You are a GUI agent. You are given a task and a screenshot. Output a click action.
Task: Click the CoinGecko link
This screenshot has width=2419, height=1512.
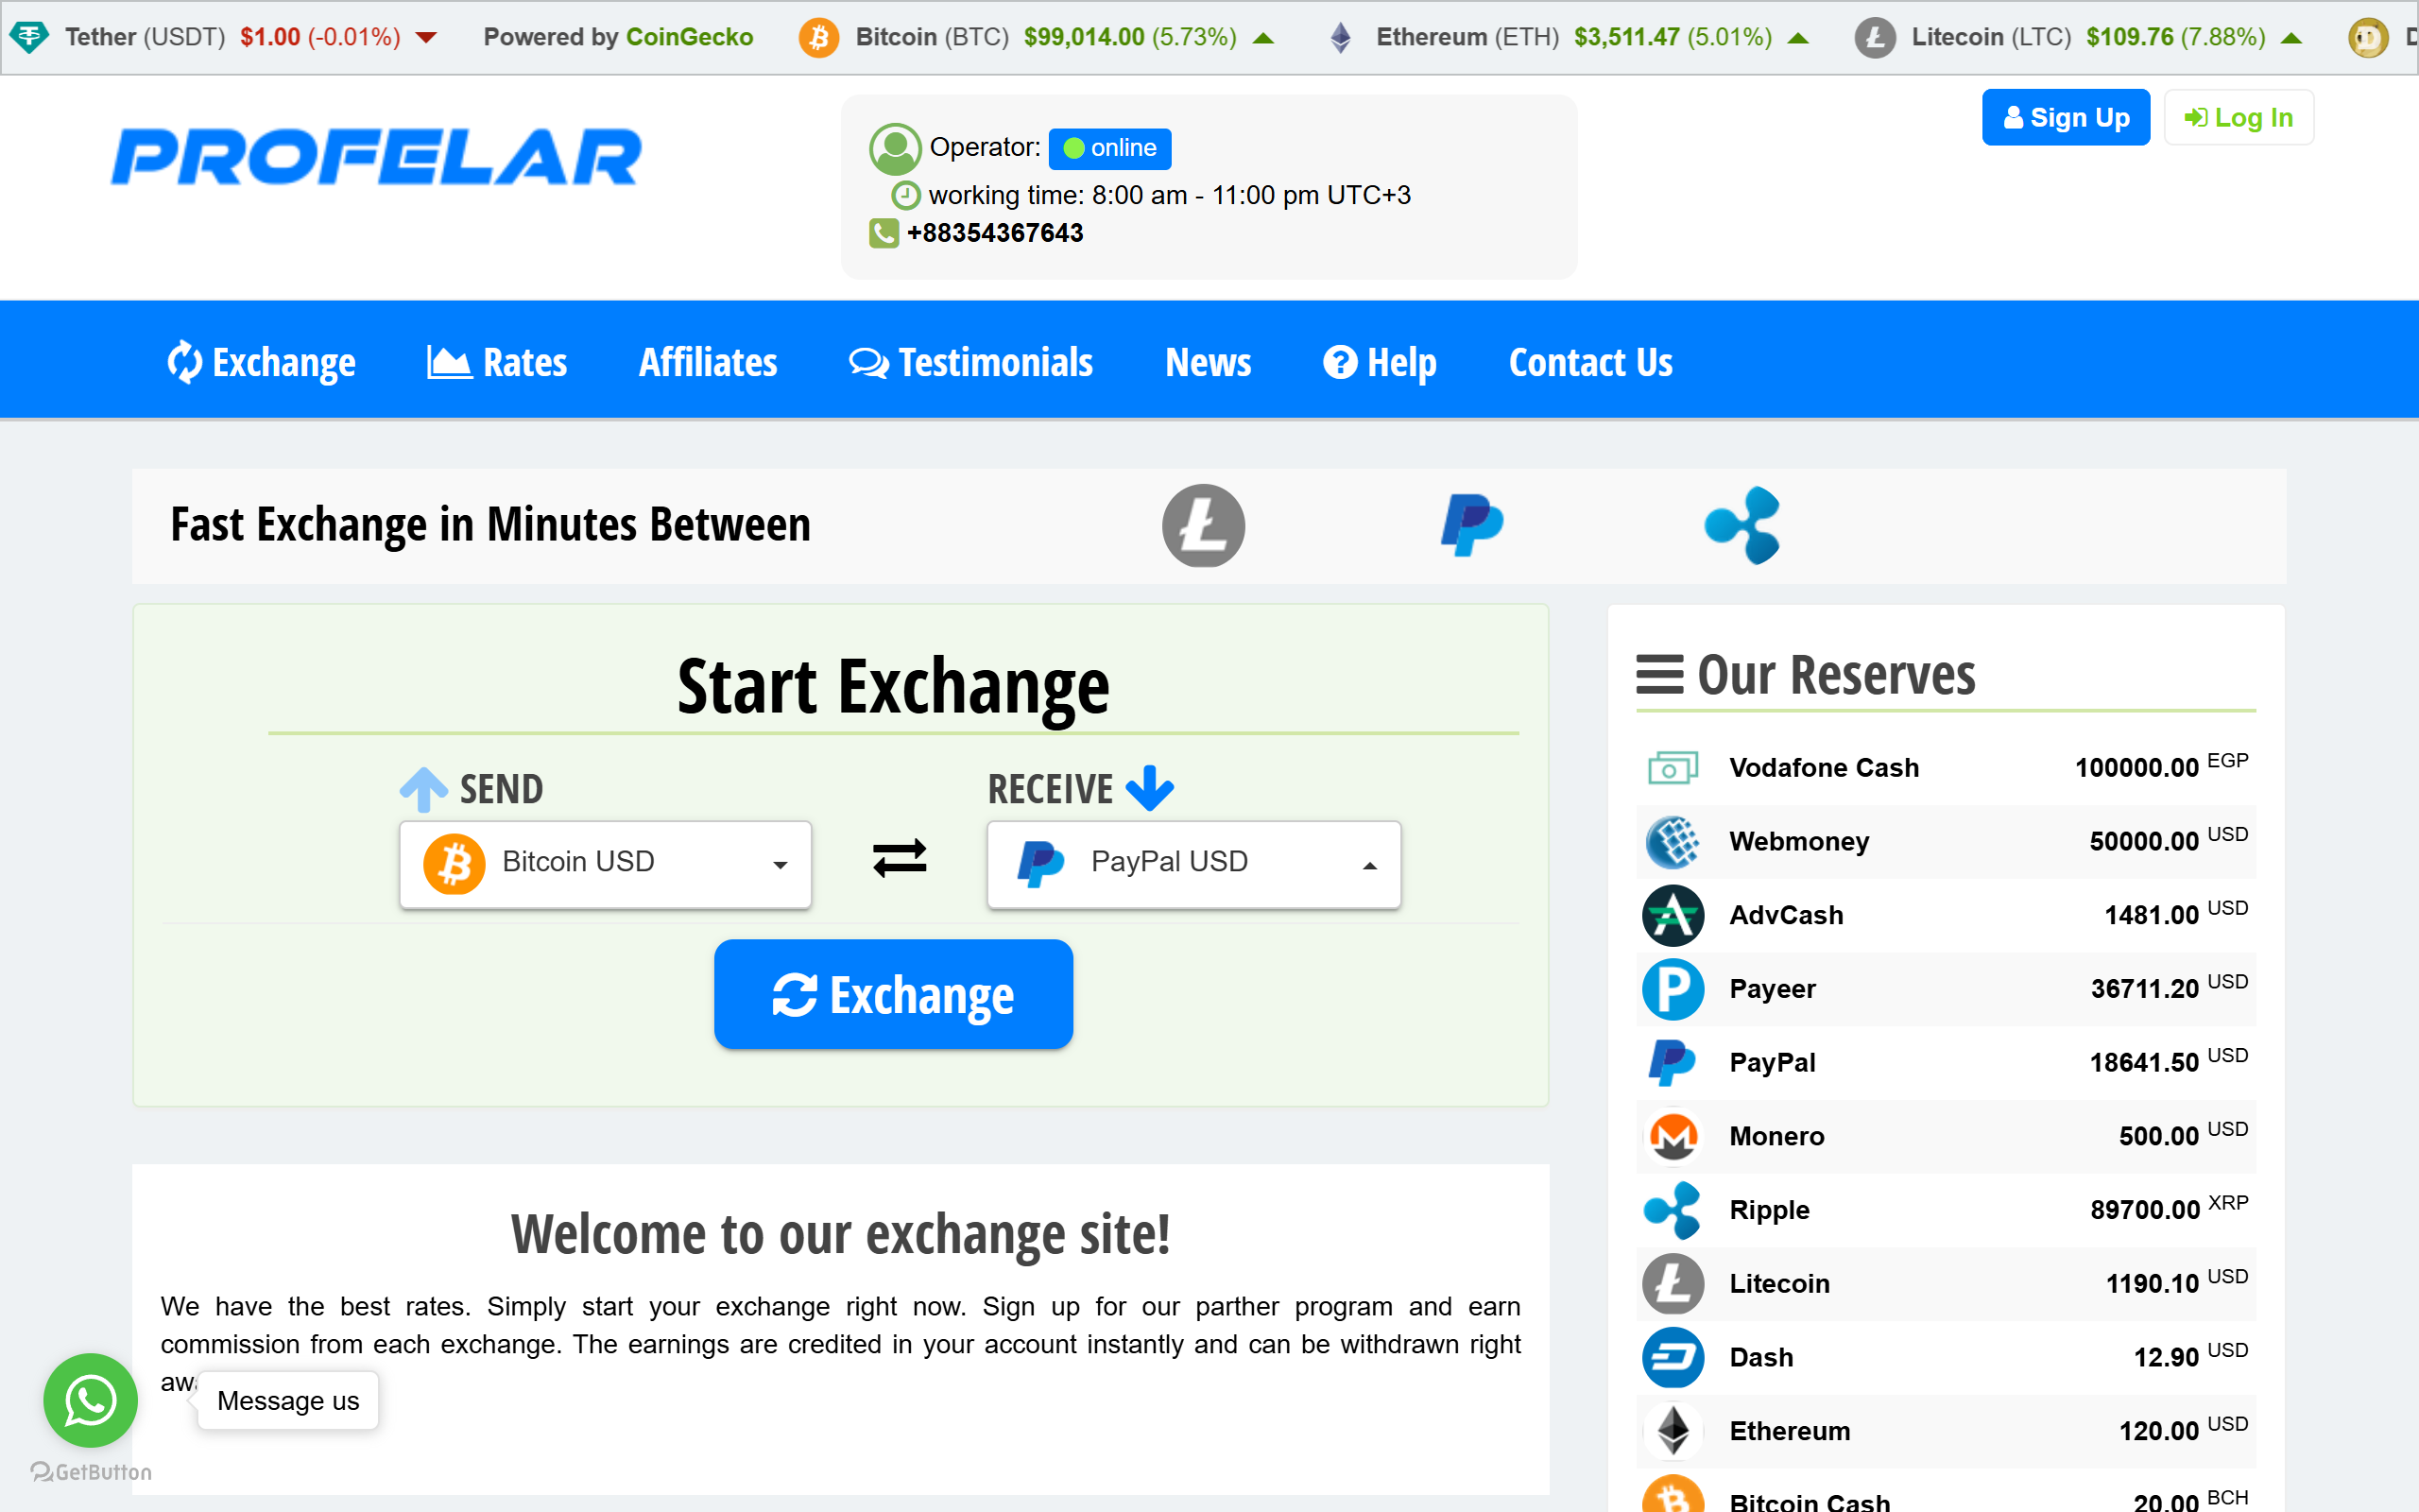pos(689,37)
